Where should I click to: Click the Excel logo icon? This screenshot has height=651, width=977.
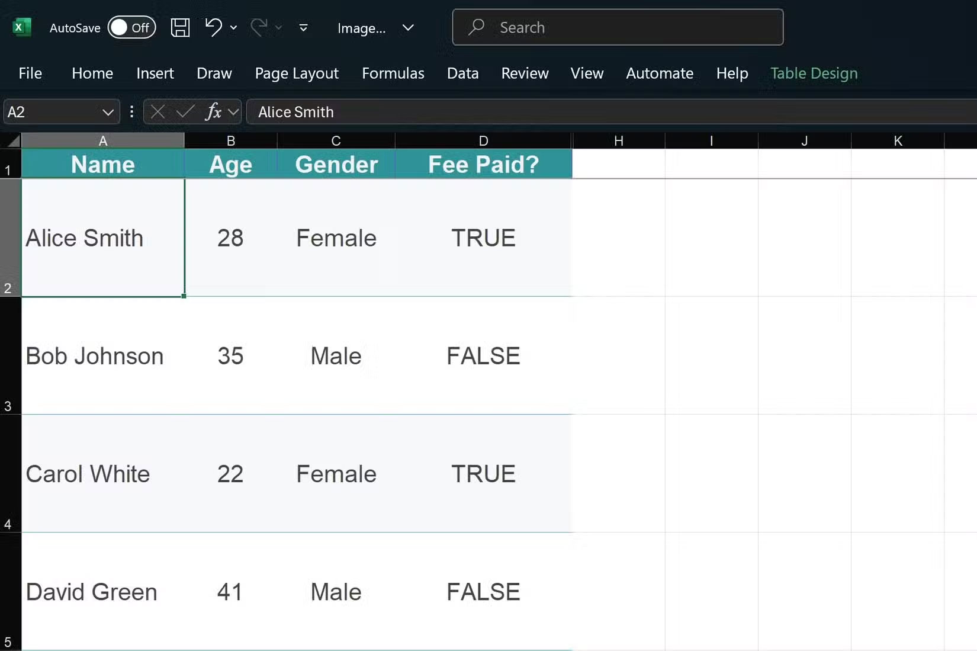(x=21, y=27)
